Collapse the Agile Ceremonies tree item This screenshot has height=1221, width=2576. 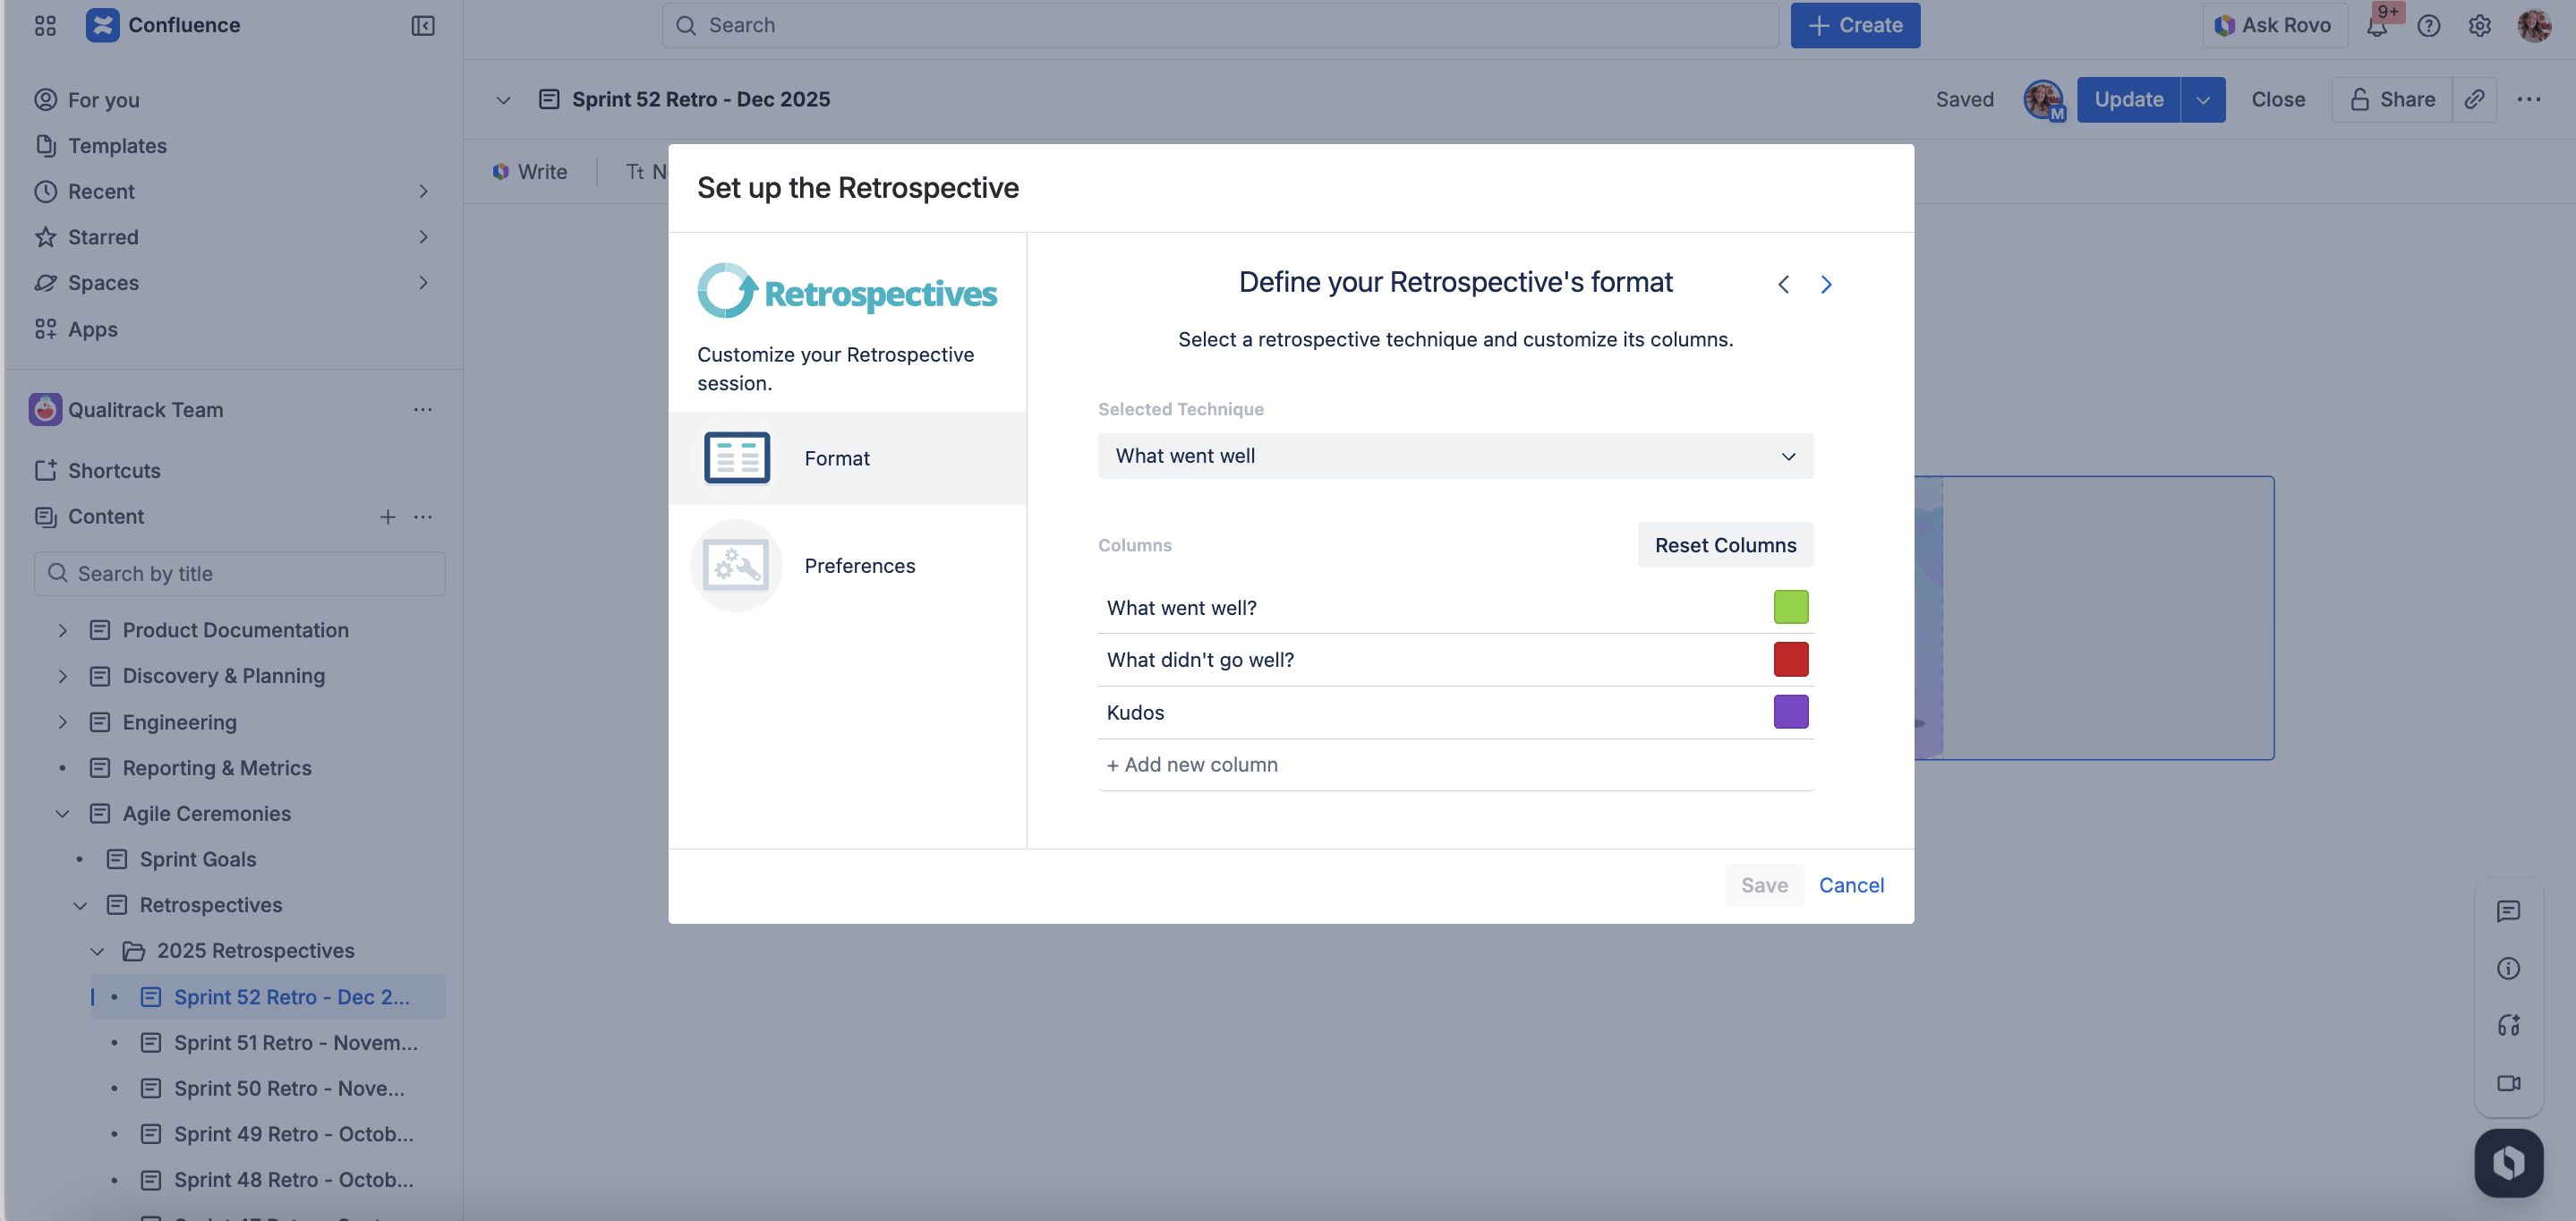click(x=63, y=814)
